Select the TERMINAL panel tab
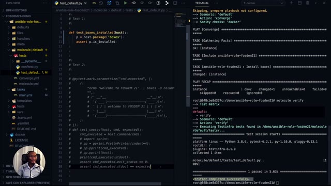The width and height of the screenshot is (331, 186). [202, 3]
